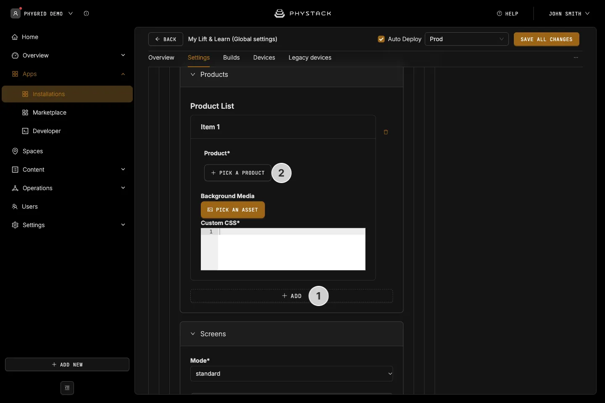The height and width of the screenshot is (403, 605).
Task: Click the Home icon in sidebar
Action: tap(15, 37)
